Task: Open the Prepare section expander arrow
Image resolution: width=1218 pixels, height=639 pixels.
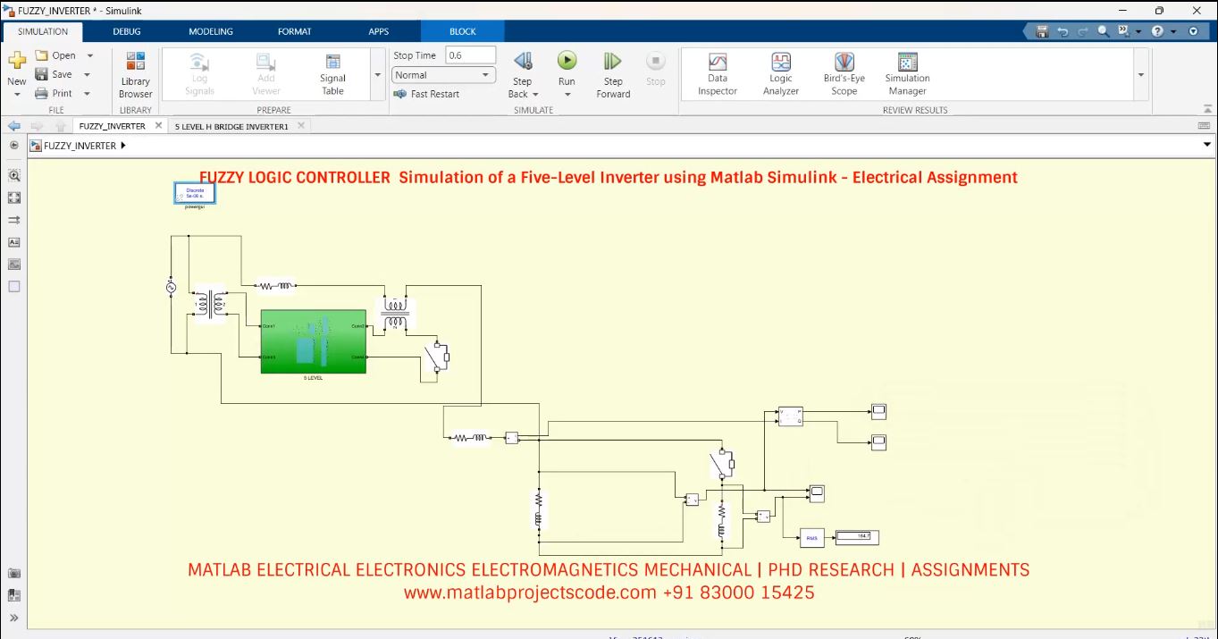Action: click(376, 74)
